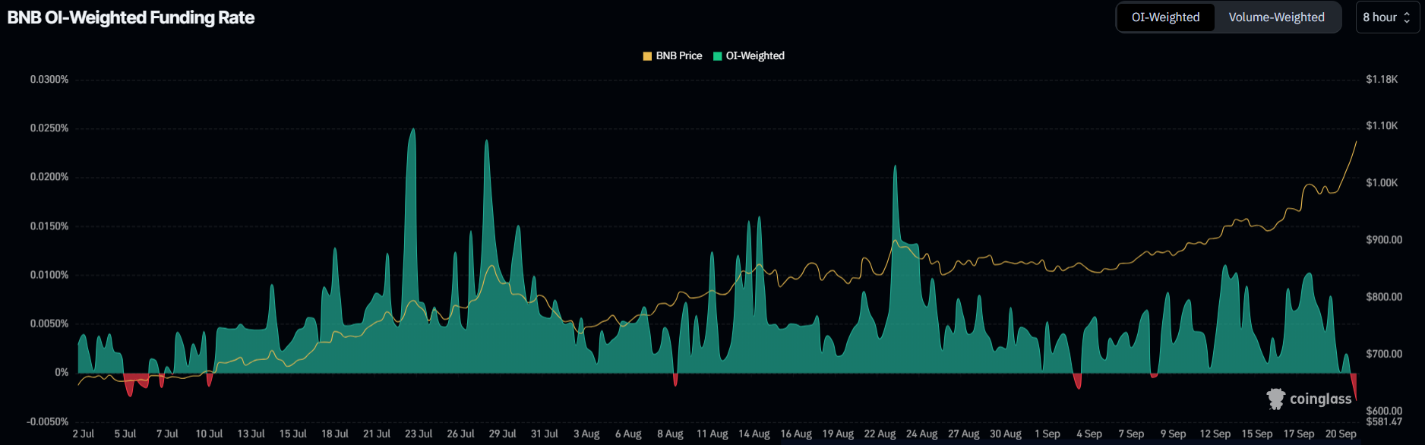The width and height of the screenshot is (1425, 445).
Task: Click the 7 Sep date label
Action: [1131, 434]
